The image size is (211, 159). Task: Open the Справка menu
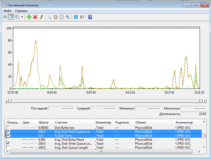click(x=21, y=11)
